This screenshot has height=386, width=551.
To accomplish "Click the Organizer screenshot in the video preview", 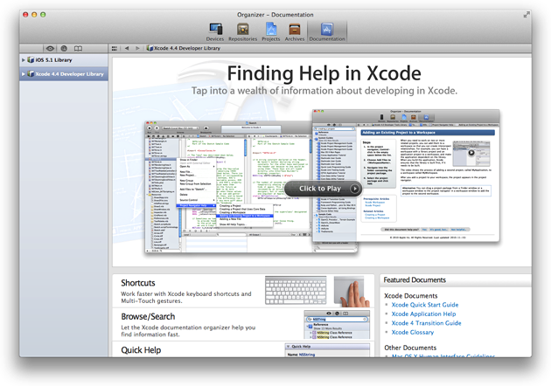I will (406, 176).
